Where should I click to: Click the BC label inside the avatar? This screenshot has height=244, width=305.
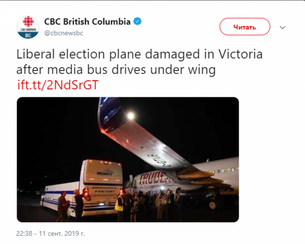(28, 36)
